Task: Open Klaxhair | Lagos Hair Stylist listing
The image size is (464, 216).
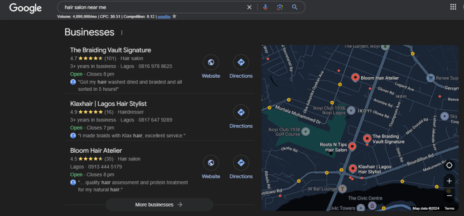Action: pyautogui.click(x=108, y=104)
